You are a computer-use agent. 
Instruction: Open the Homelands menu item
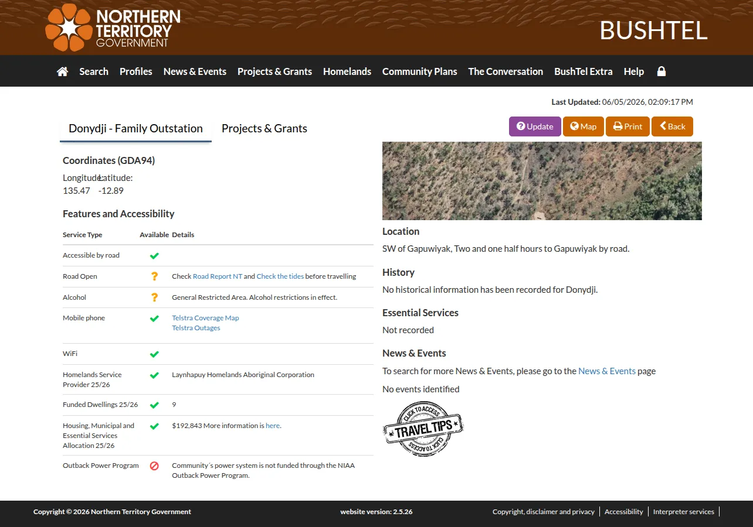[347, 71]
